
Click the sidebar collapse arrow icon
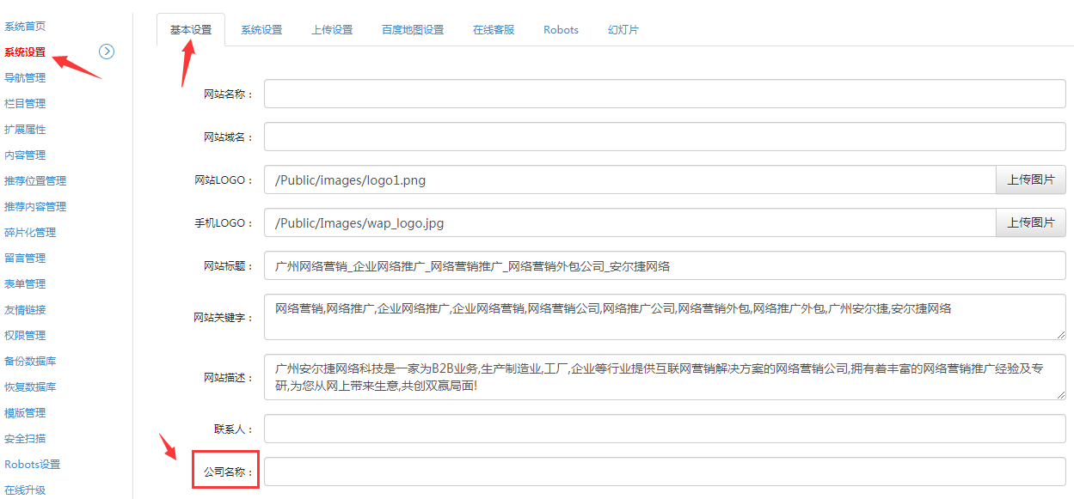[107, 52]
